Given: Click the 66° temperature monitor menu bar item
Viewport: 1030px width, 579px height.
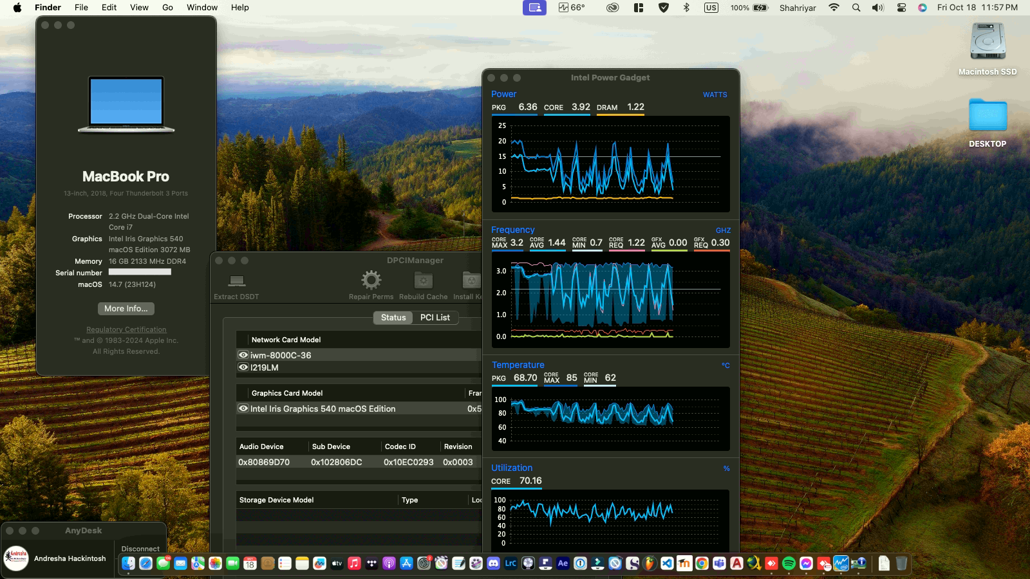Looking at the screenshot, I should pos(572,8).
